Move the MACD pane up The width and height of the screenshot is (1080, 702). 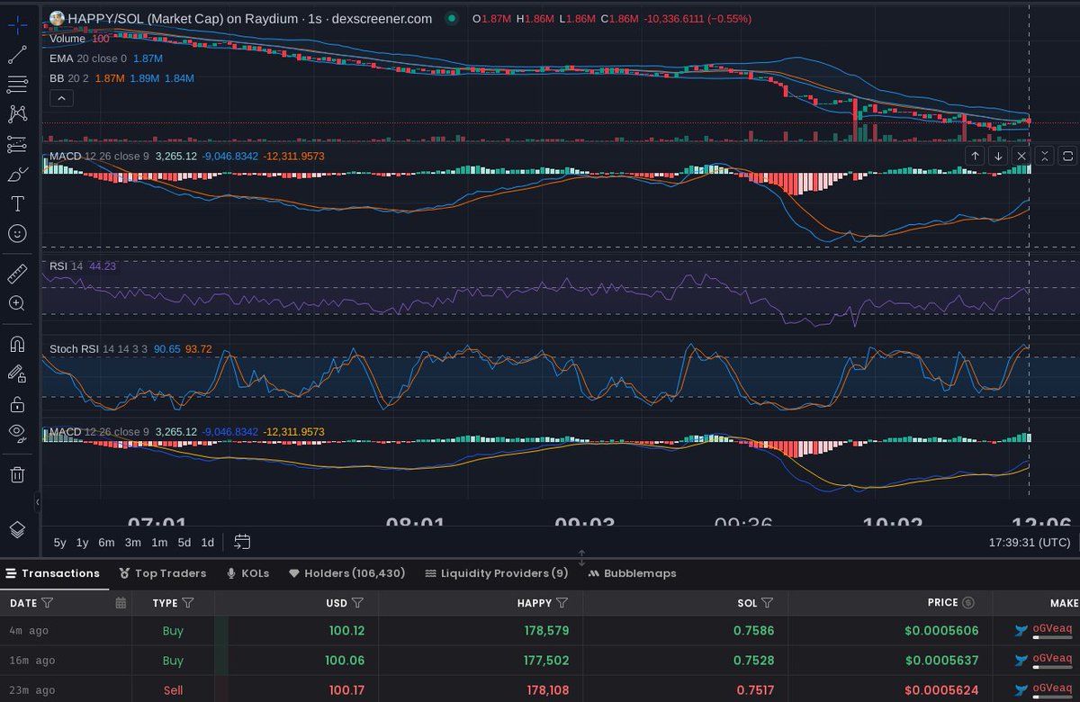[975, 156]
